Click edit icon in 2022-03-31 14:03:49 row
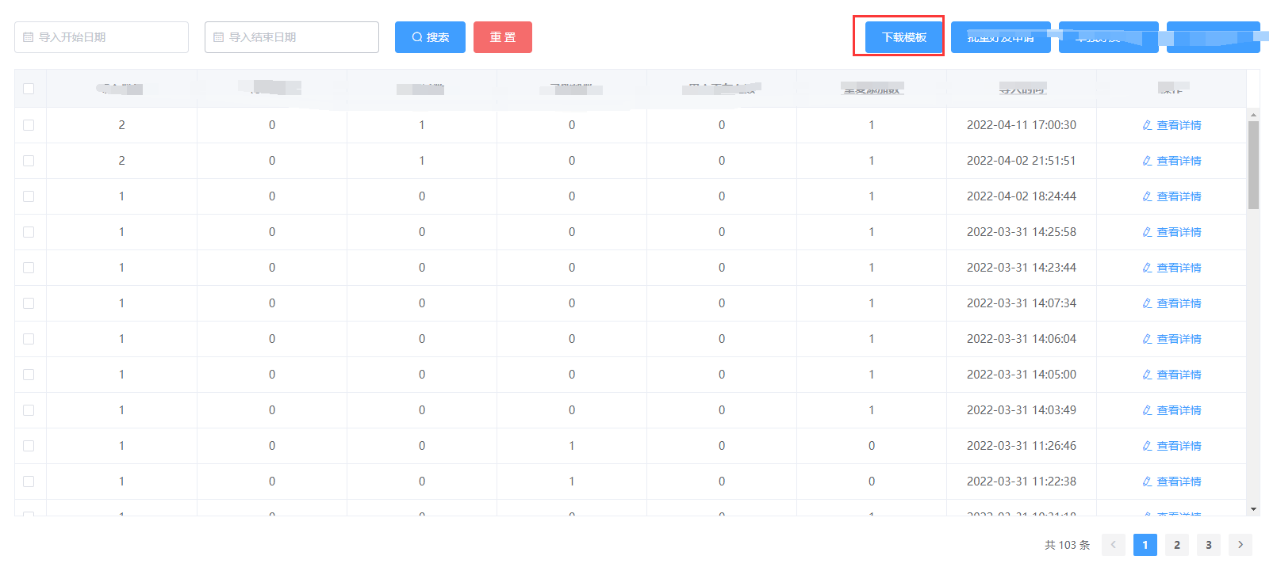The height and width of the screenshot is (571, 1277). point(1147,410)
